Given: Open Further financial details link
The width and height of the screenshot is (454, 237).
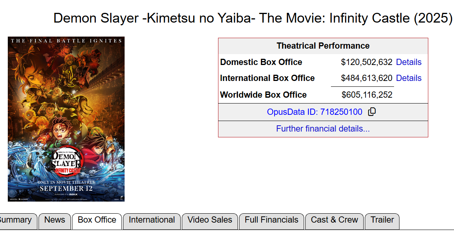Looking at the screenshot, I should point(323,129).
